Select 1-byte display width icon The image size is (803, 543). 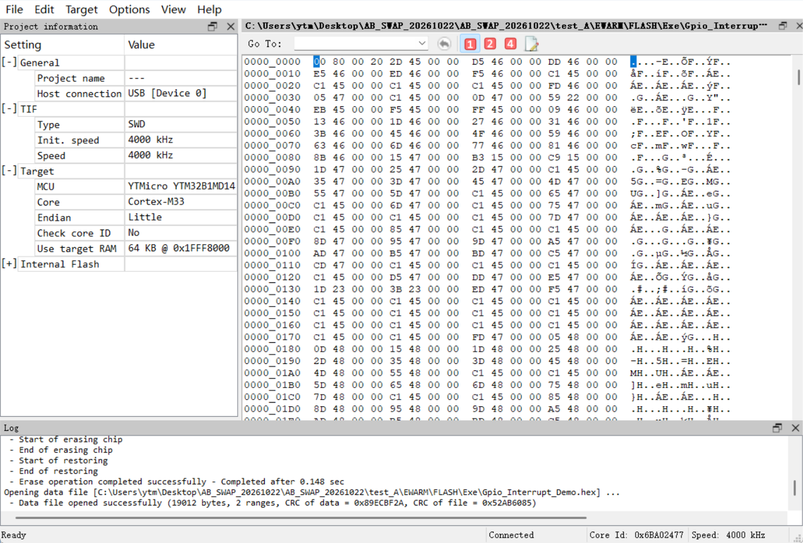[470, 44]
